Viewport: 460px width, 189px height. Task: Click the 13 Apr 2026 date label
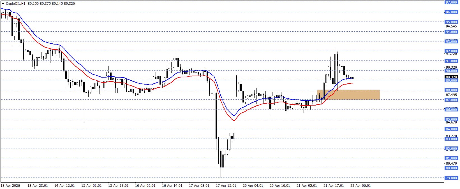click(x=10, y=186)
